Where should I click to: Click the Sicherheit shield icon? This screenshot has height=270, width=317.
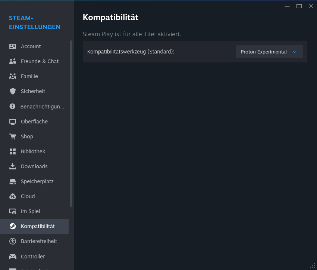(x=13, y=91)
